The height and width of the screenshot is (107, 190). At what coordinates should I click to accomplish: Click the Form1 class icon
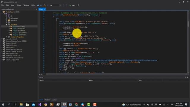(x=11, y=29)
